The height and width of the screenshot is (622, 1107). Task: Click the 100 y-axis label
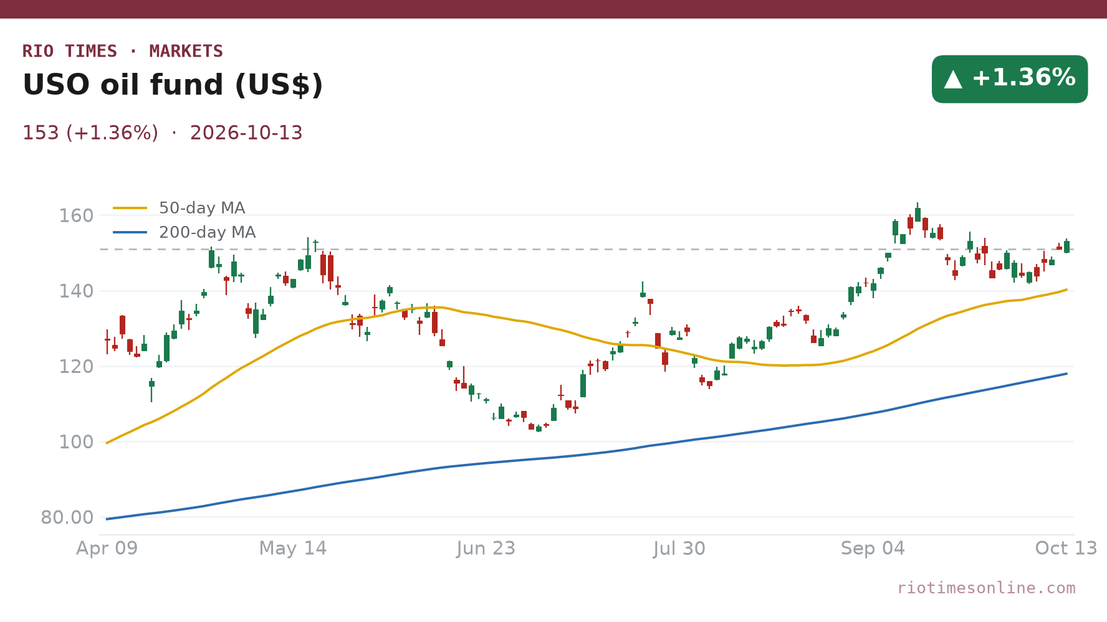coord(76,442)
